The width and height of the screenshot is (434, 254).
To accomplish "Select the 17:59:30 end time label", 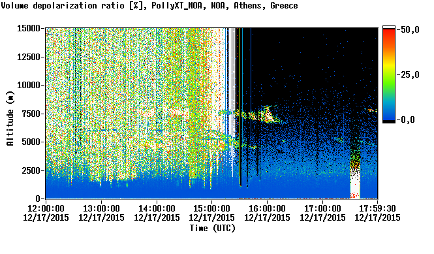I will 377,208.
